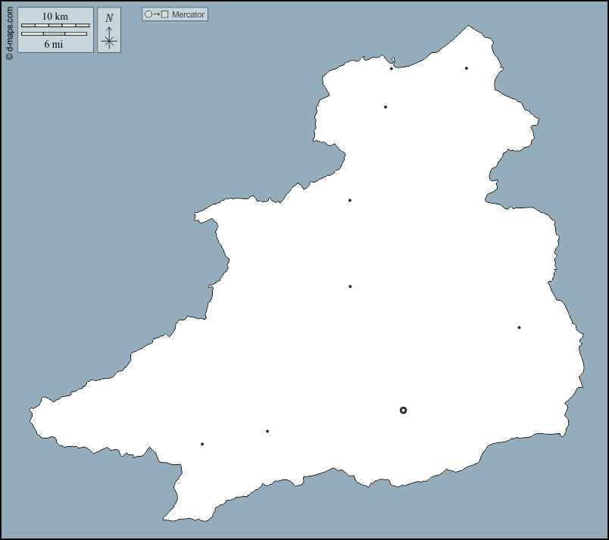Select the 6 mi scale label
Image resolution: width=609 pixels, height=540 pixels.
[x=53, y=44]
